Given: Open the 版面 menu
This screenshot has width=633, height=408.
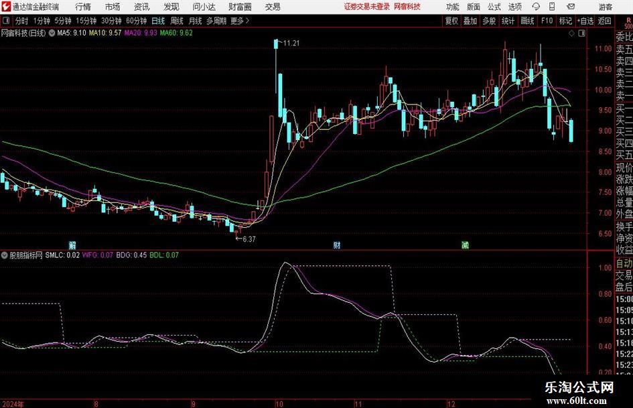Looking at the screenshot, I should point(474,7).
